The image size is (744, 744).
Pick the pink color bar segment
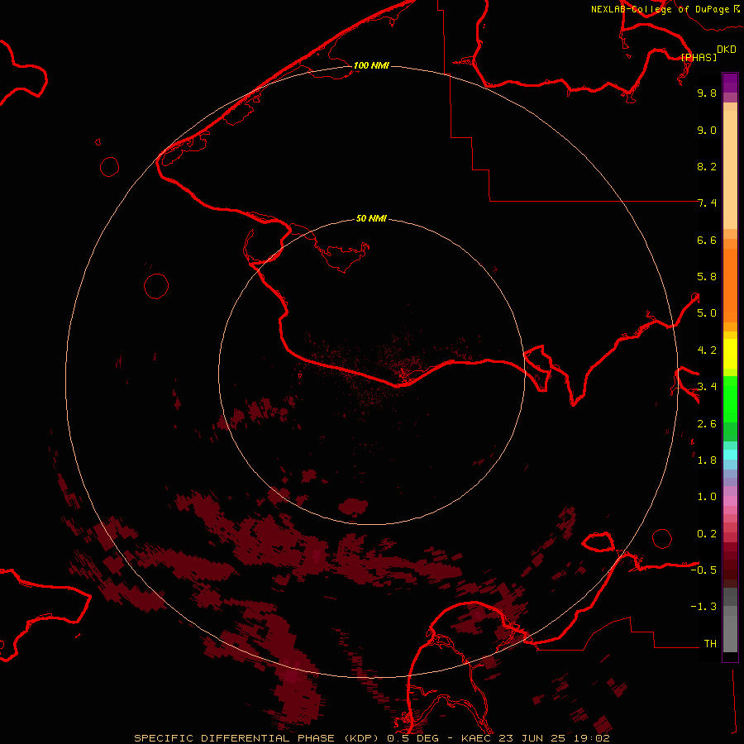(x=730, y=501)
